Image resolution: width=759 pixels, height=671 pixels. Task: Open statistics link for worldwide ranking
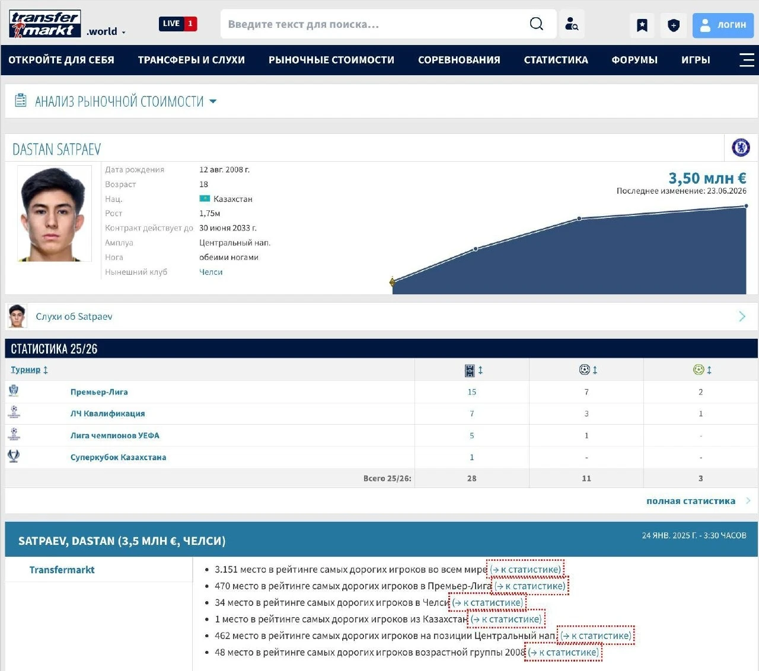click(525, 569)
